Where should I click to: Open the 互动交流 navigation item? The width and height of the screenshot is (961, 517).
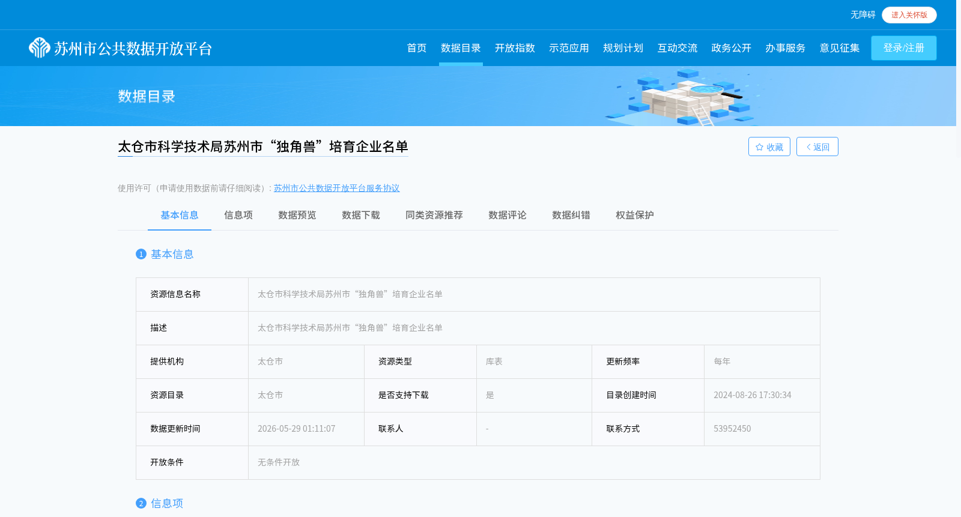(x=677, y=48)
